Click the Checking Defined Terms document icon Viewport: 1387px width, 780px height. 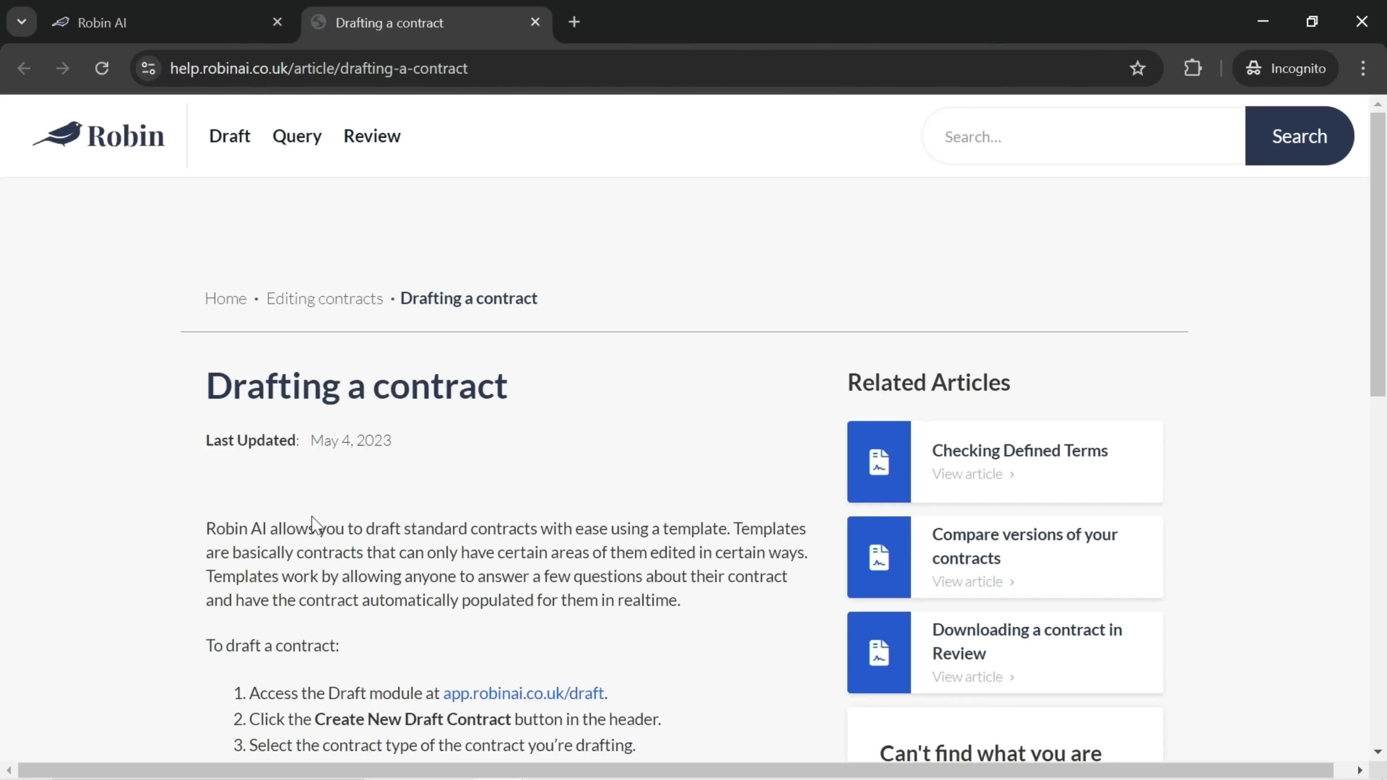879,462
